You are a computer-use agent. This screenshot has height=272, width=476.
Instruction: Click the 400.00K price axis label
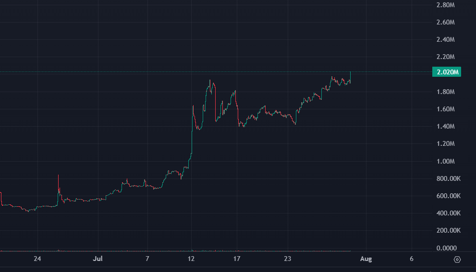click(x=448, y=213)
